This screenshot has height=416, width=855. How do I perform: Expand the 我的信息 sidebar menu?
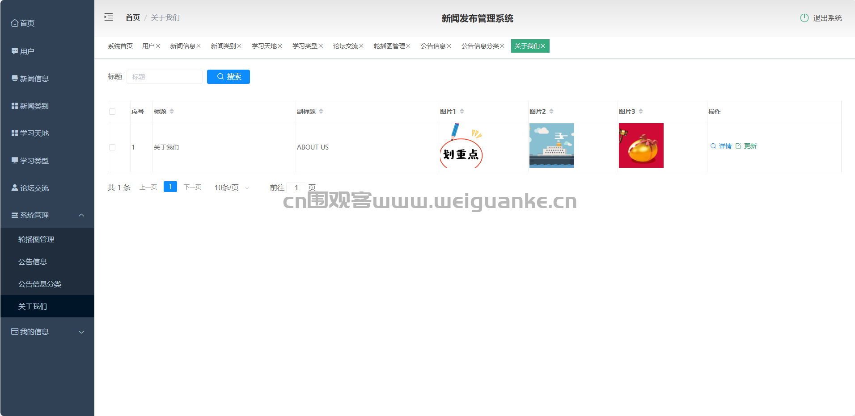(81, 332)
